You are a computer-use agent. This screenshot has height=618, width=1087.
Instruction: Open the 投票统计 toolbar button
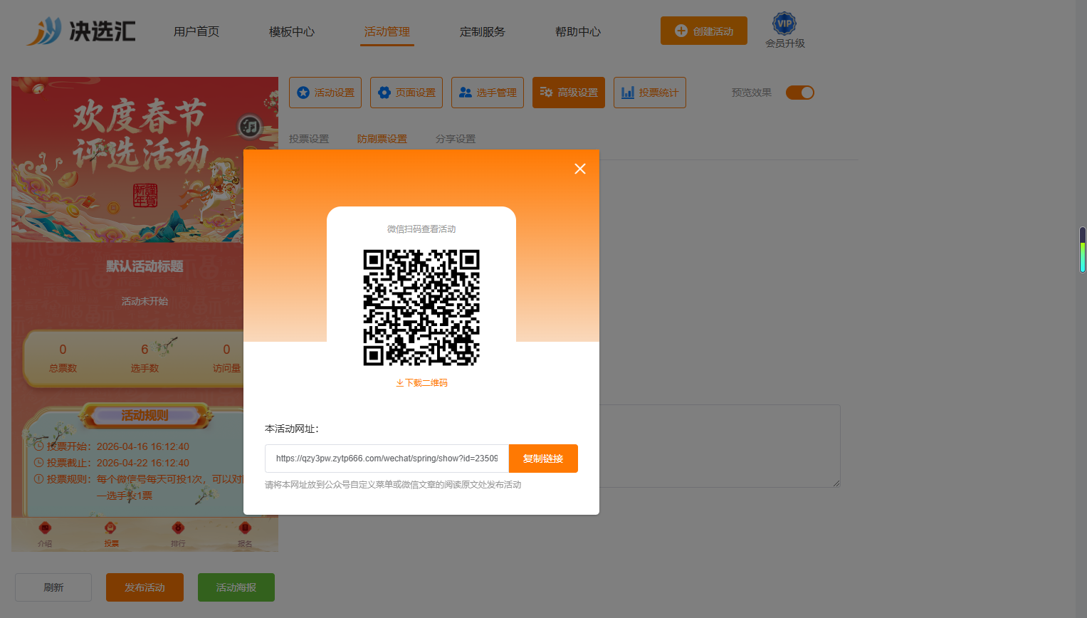pos(650,93)
